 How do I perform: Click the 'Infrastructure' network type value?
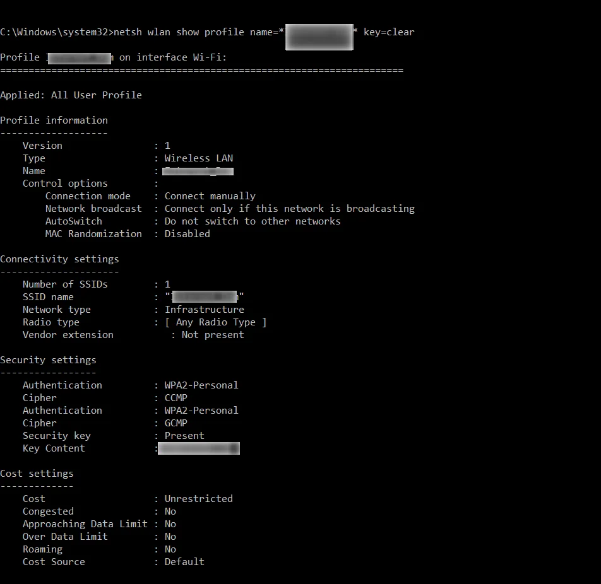(x=205, y=310)
